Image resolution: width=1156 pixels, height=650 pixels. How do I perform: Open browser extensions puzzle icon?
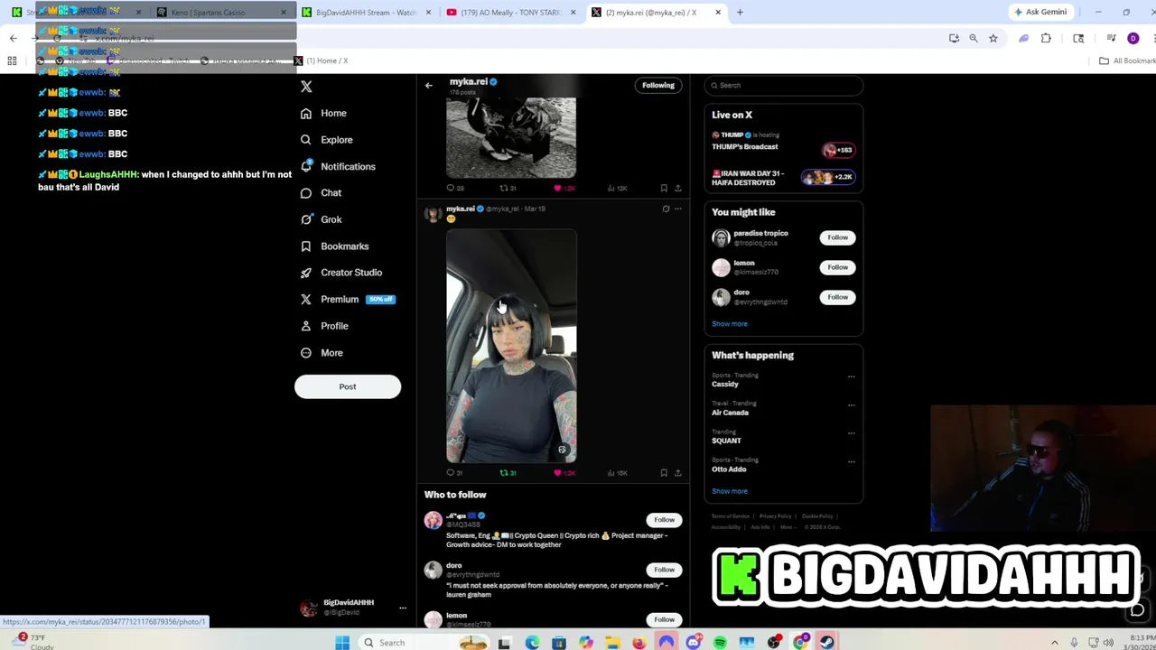coord(1046,38)
